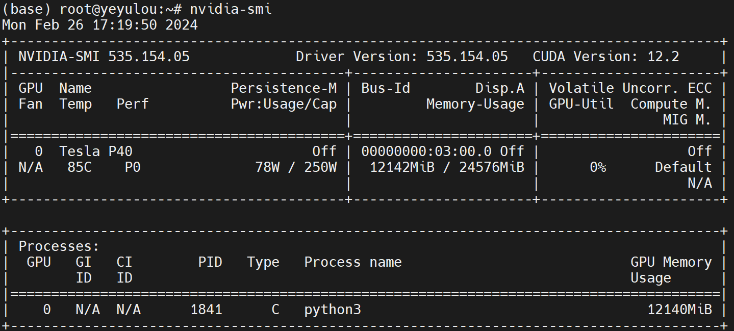The height and width of the screenshot is (331, 734).
Task: Click the CUDA Version 12.2 text
Action: pos(606,57)
